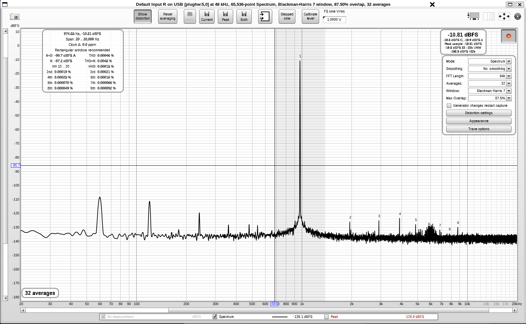Click Reset averaging button

168,16
